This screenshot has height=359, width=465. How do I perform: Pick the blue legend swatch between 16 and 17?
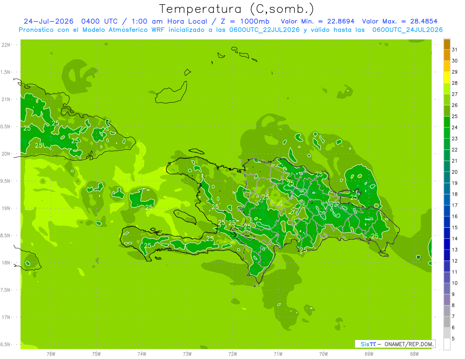pos(447,211)
